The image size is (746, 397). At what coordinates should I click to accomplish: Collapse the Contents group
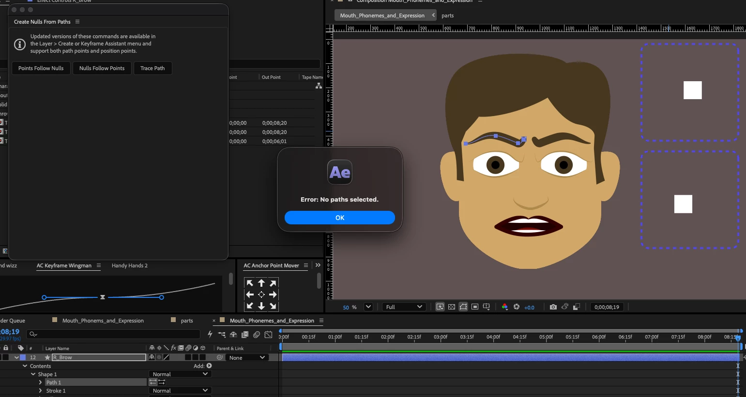25,366
